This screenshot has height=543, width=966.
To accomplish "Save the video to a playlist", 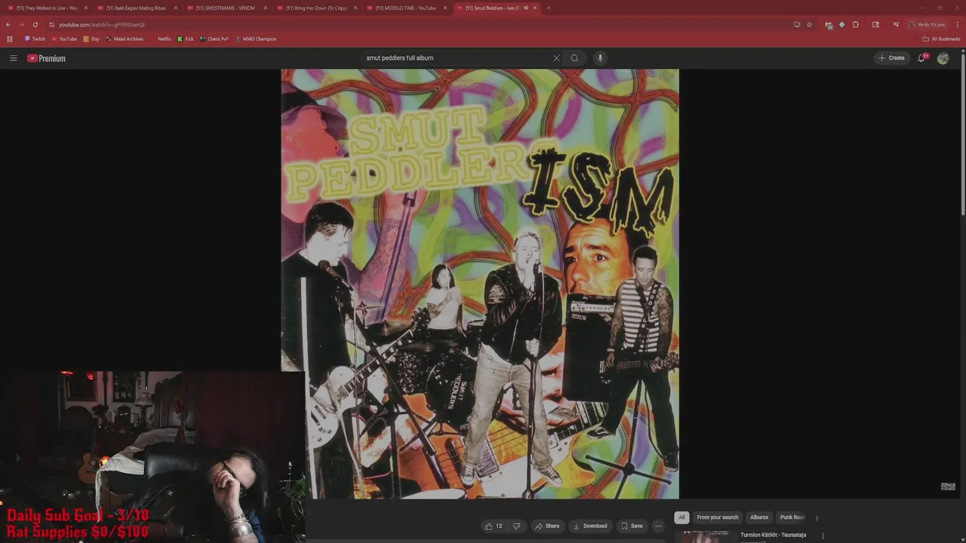I will point(632,526).
